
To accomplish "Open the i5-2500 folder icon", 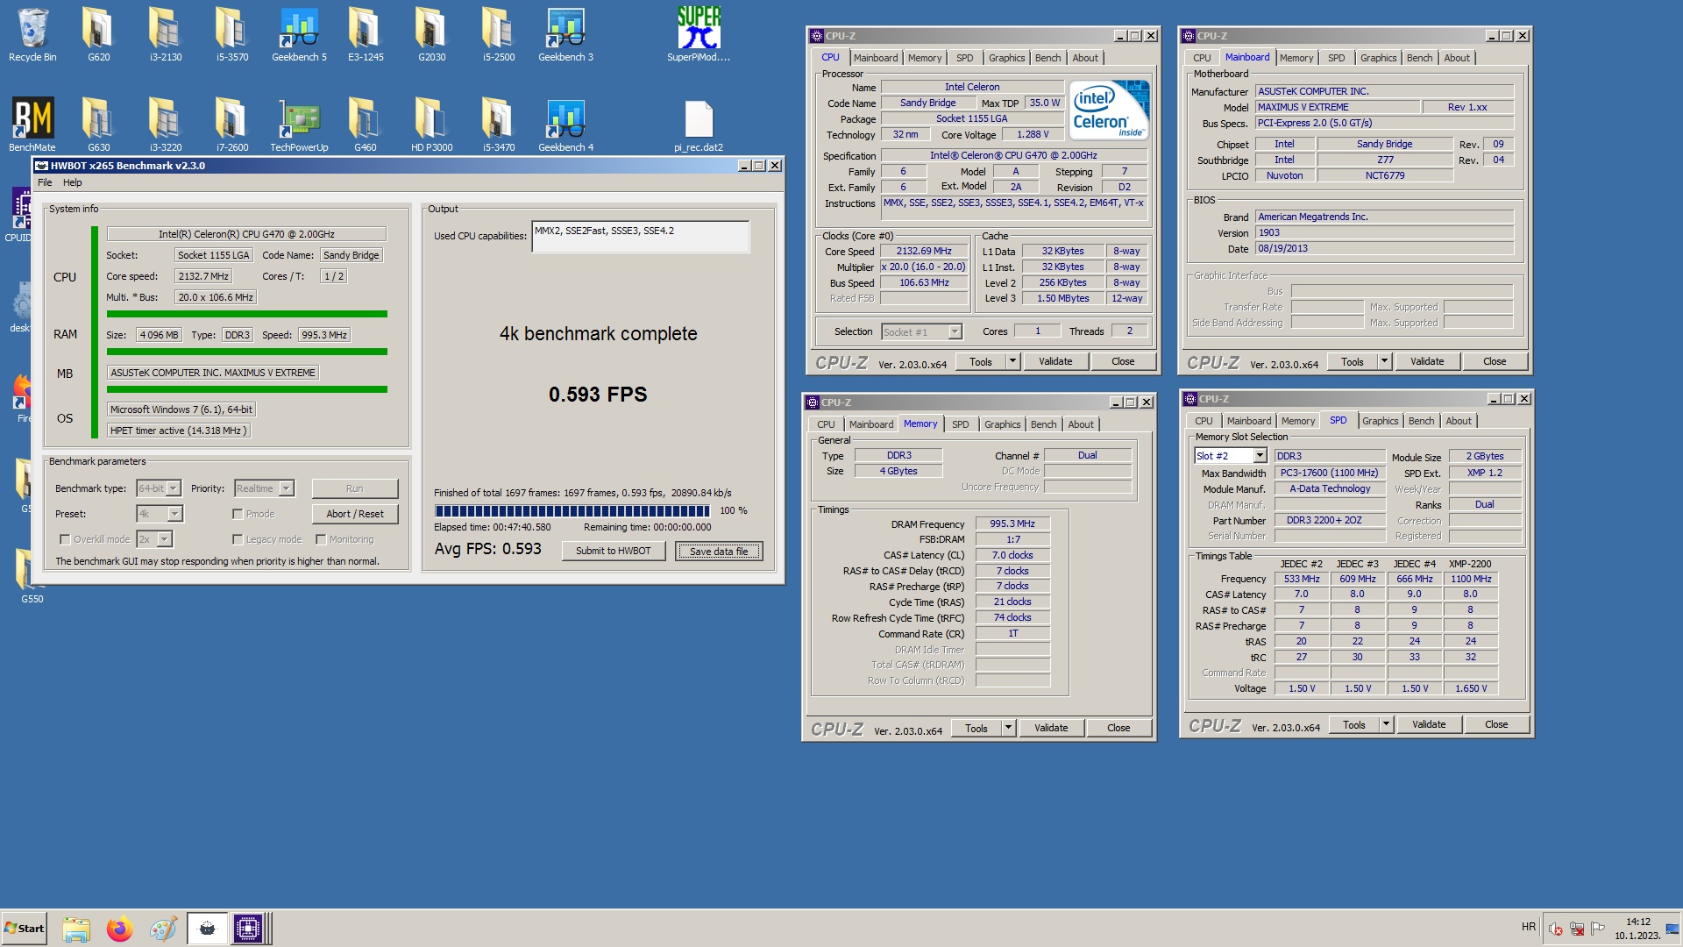I will tap(499, 35).
